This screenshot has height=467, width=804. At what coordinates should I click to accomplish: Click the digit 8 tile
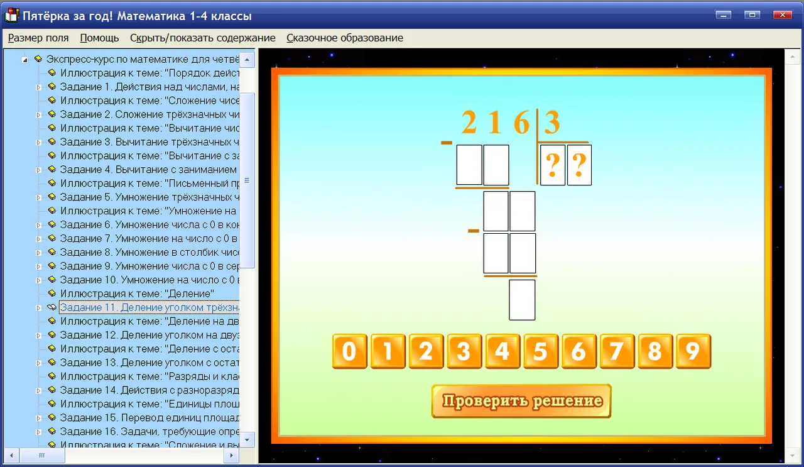click(655, 351)
